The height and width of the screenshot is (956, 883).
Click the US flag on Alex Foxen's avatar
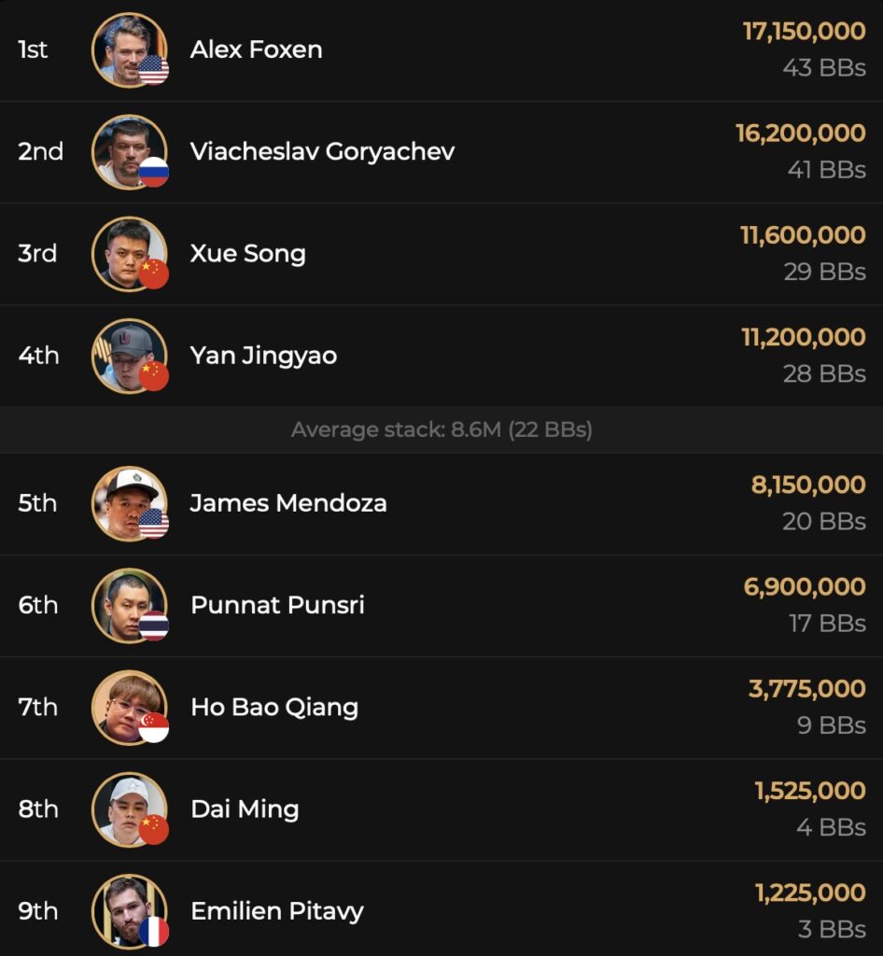153,70
